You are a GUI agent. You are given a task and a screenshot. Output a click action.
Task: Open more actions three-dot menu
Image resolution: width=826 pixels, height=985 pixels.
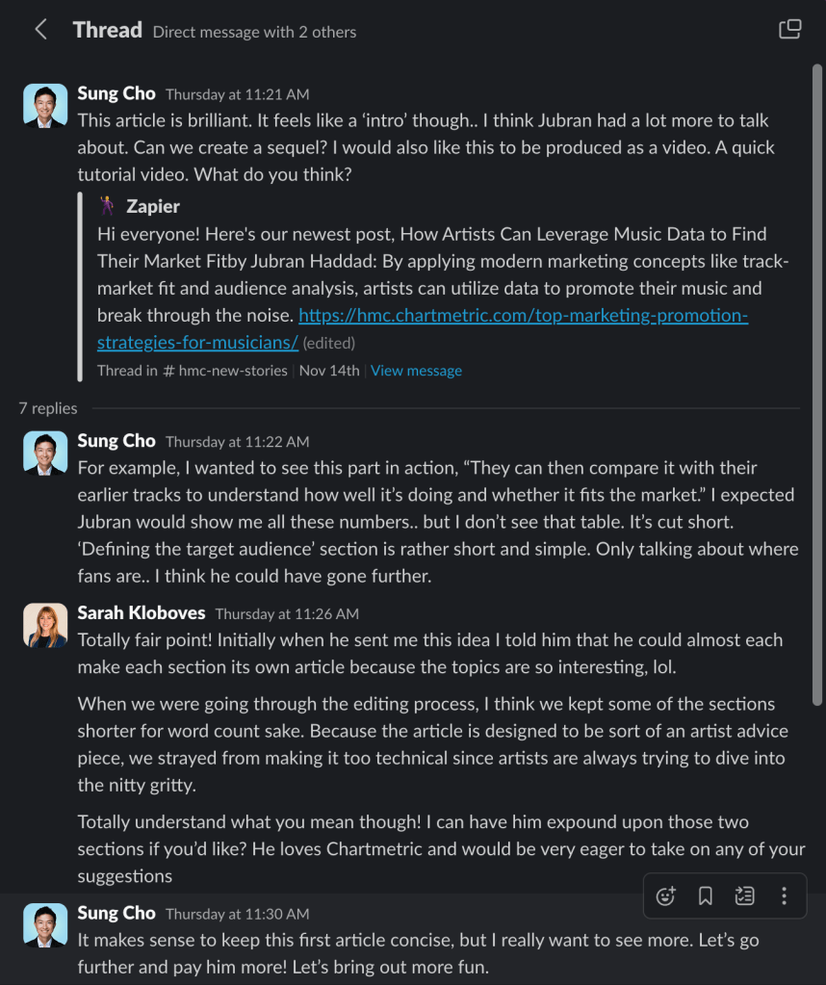[784, 896]
